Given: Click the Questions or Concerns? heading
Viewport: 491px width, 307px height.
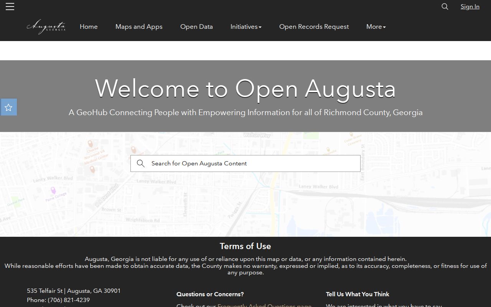Looking at the screenshot, I should pos(210,294).
